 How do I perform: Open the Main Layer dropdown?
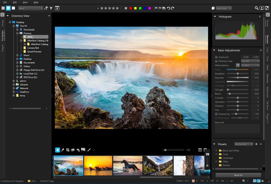point(224,8)
